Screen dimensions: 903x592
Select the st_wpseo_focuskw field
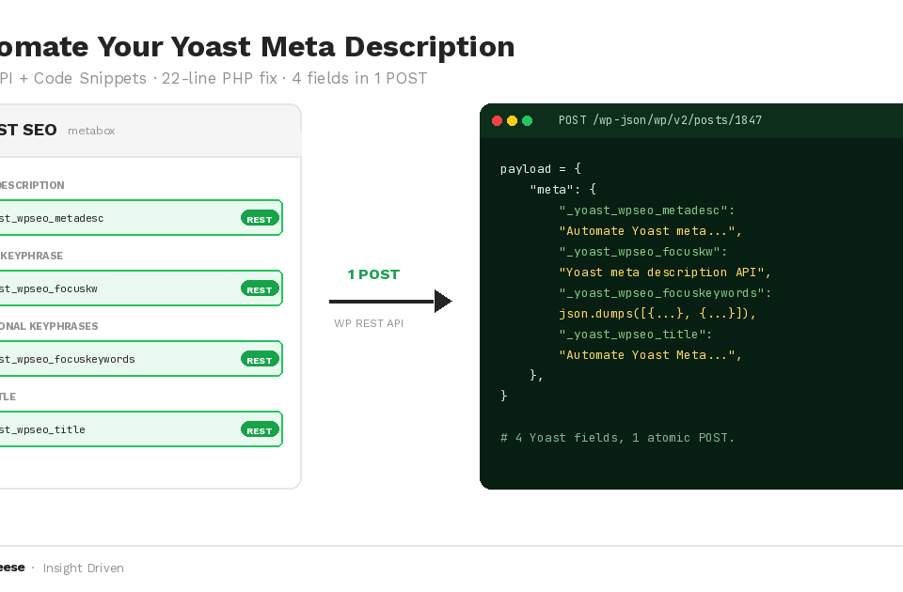pyautogui.click(x=141, y=288)
